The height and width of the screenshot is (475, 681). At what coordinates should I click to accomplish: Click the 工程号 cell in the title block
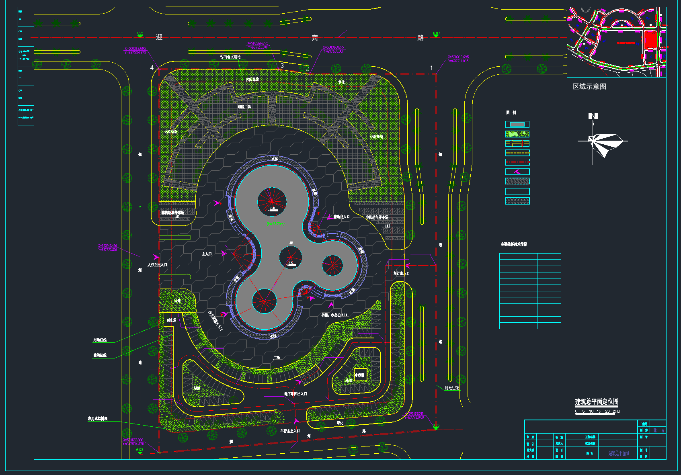coord(644,424)
